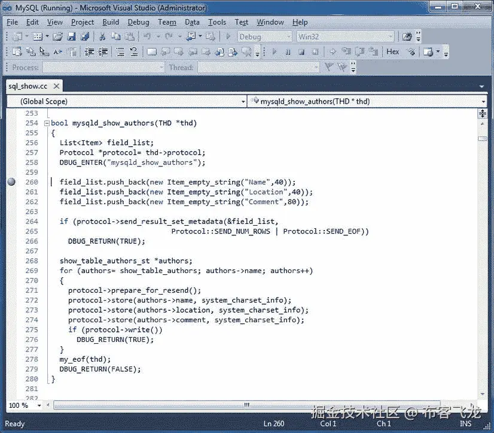This screenshot has width=494, height=433.
Task: Click the Continue play debug icon
Action: (274, 52)
